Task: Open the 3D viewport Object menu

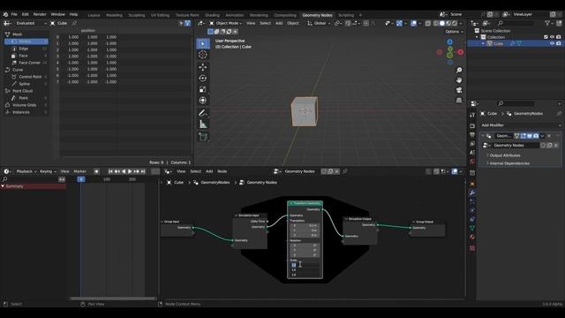Action: [292, 23]
